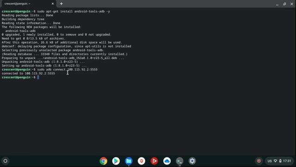Click the "(Reading database ... 33348 files" line
296x167 pixels.
point(65,54)
